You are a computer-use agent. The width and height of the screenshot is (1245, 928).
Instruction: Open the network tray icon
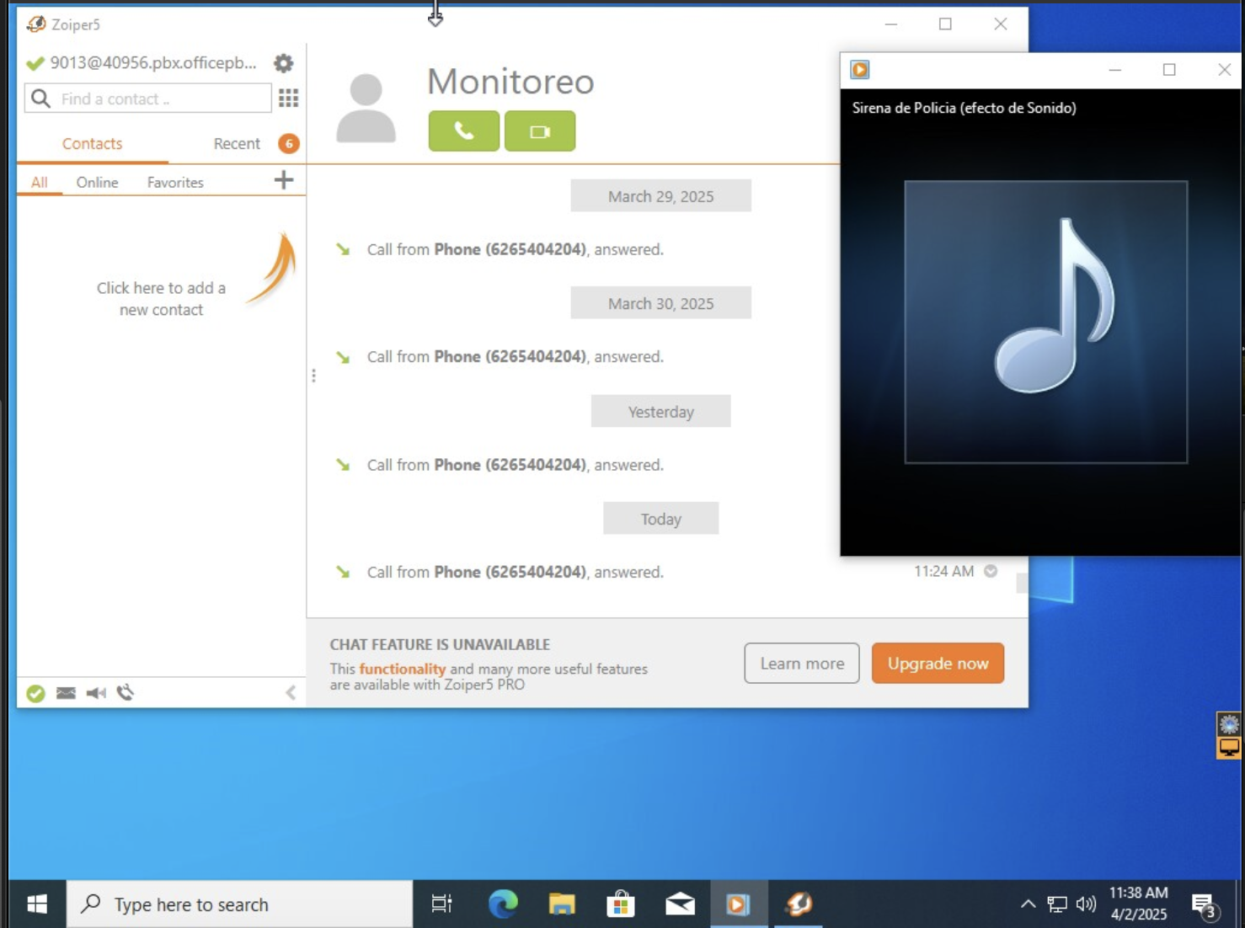[x=1057, y=904]
